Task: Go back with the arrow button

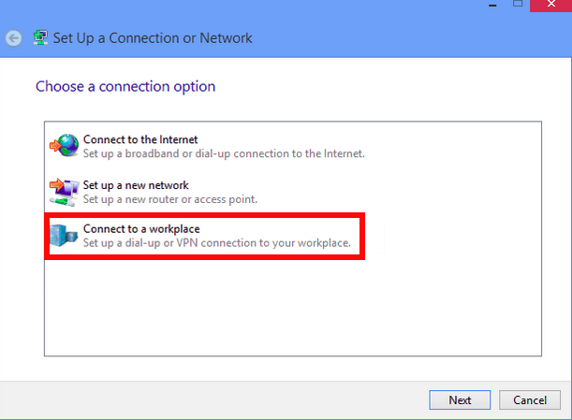Action: [x=14, y=38]
